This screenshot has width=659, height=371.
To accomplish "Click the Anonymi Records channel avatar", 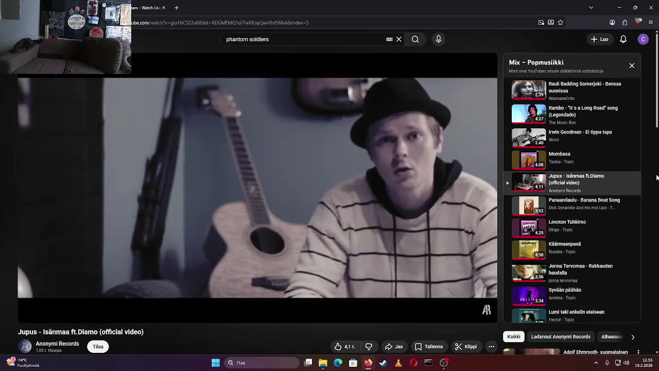I will click(25, 347).
